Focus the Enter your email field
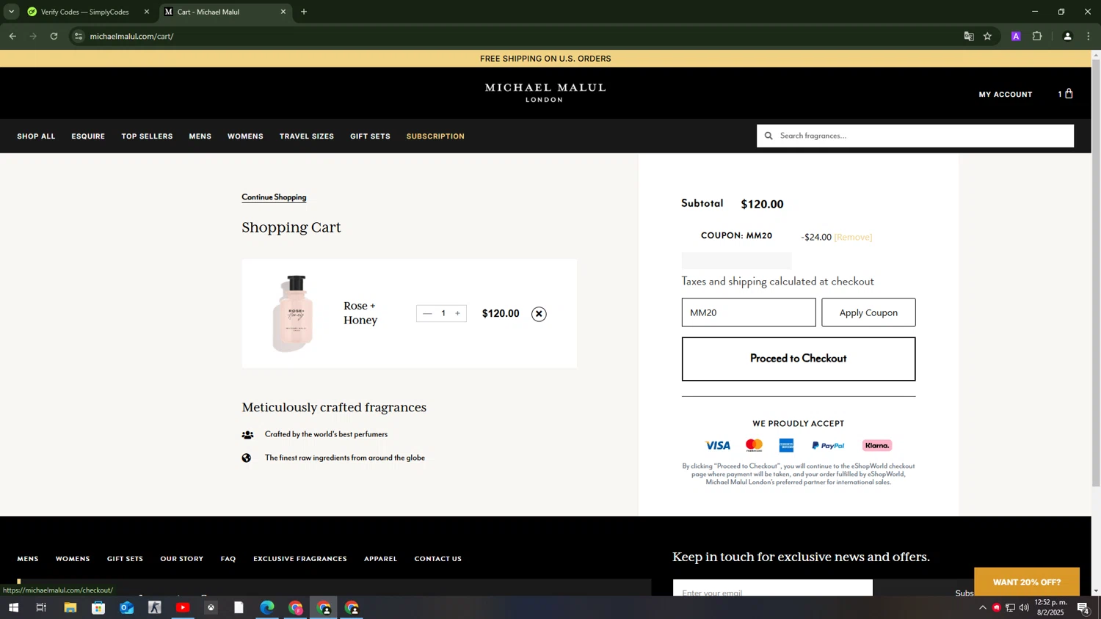 772,588
